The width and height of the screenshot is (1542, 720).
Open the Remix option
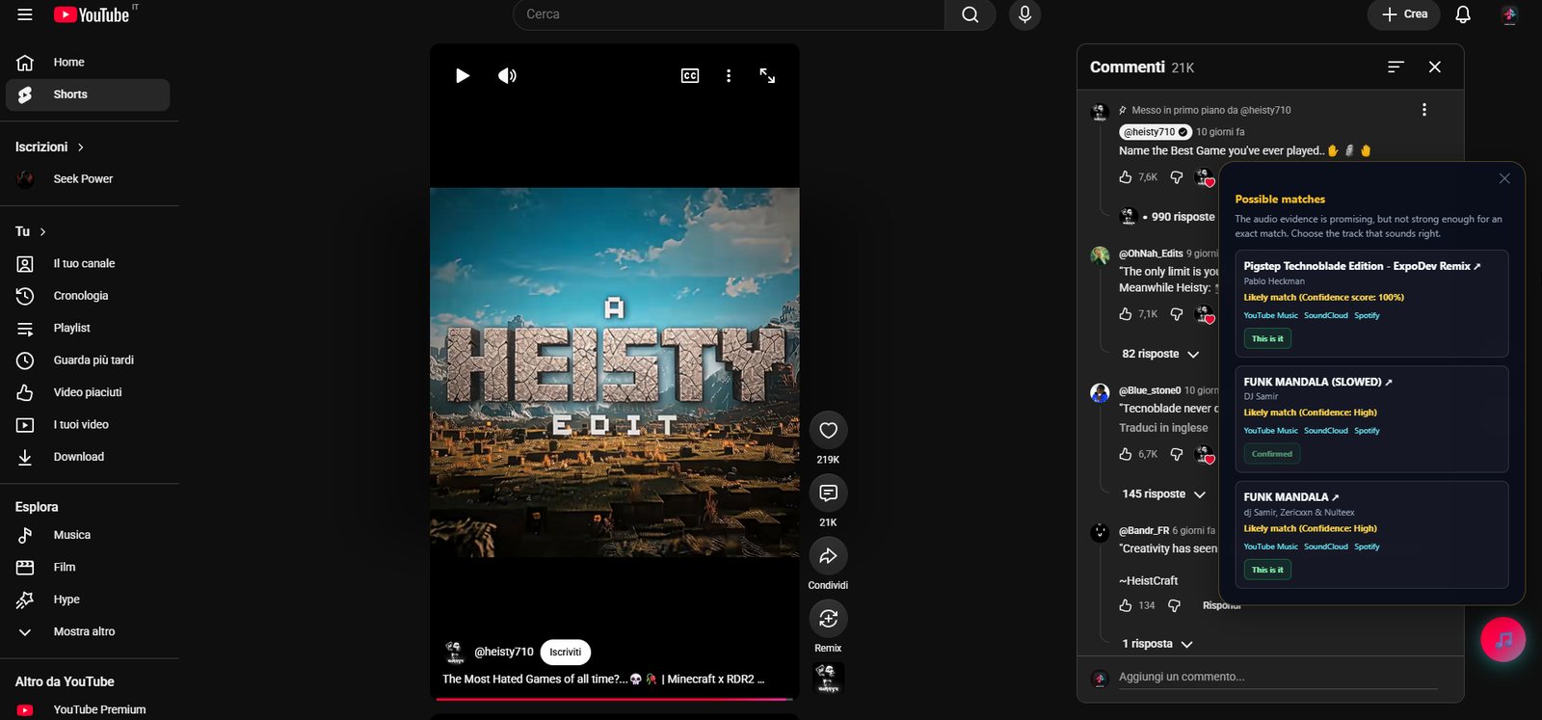[x=828, y=619]
